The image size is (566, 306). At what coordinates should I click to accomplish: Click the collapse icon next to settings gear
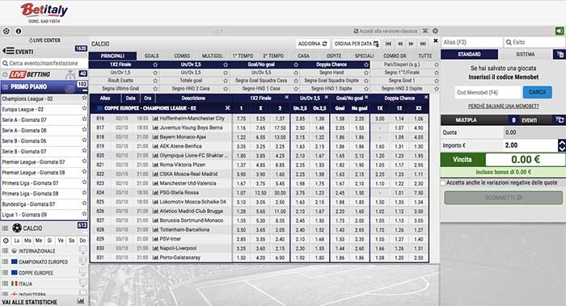tap(425, 31)
